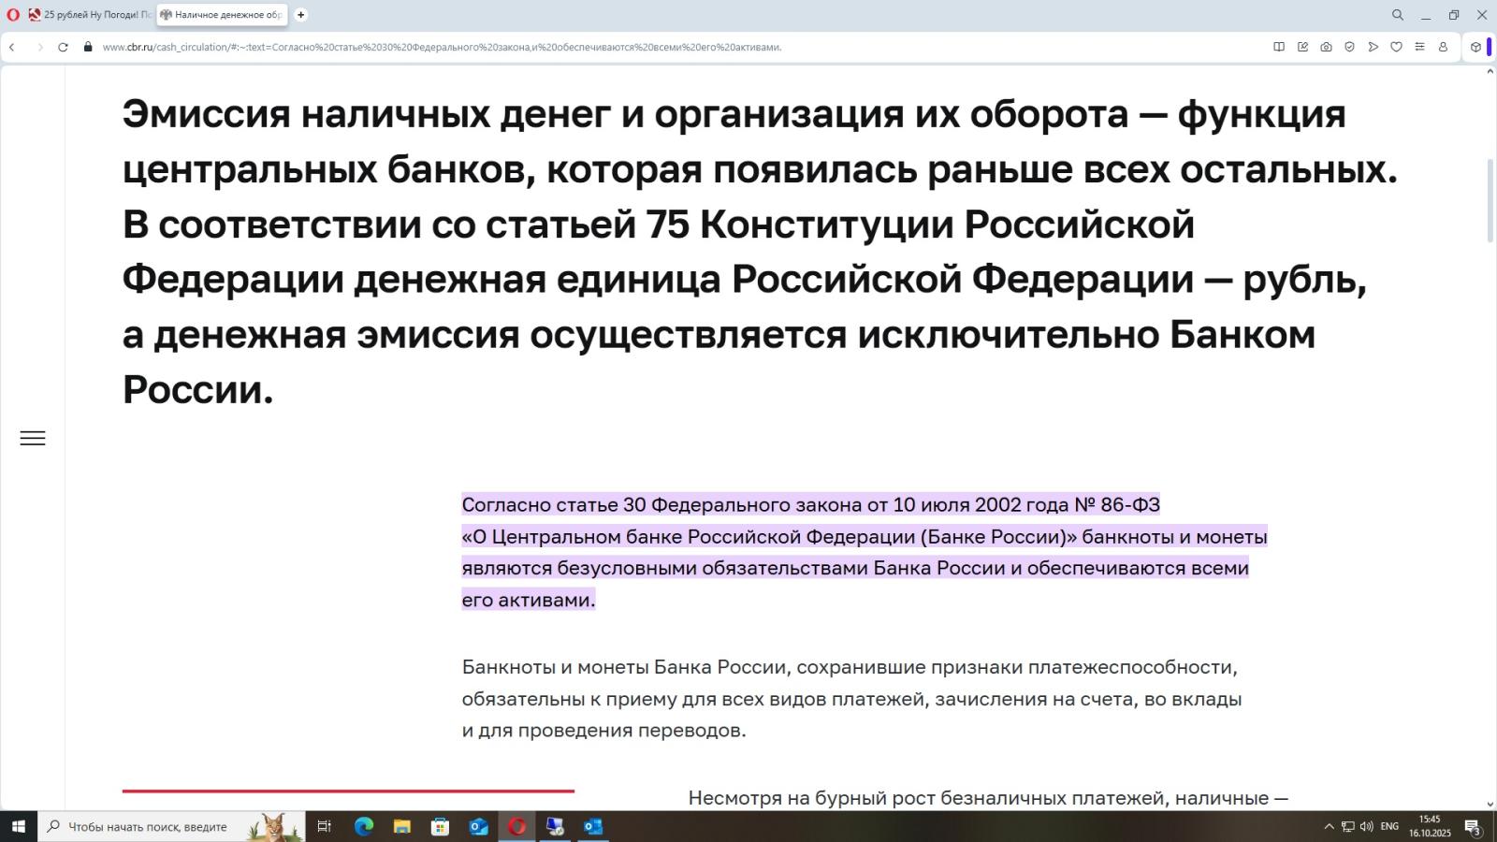
Task: Take a snapshot with camera icon
Action: [1326, 47]
